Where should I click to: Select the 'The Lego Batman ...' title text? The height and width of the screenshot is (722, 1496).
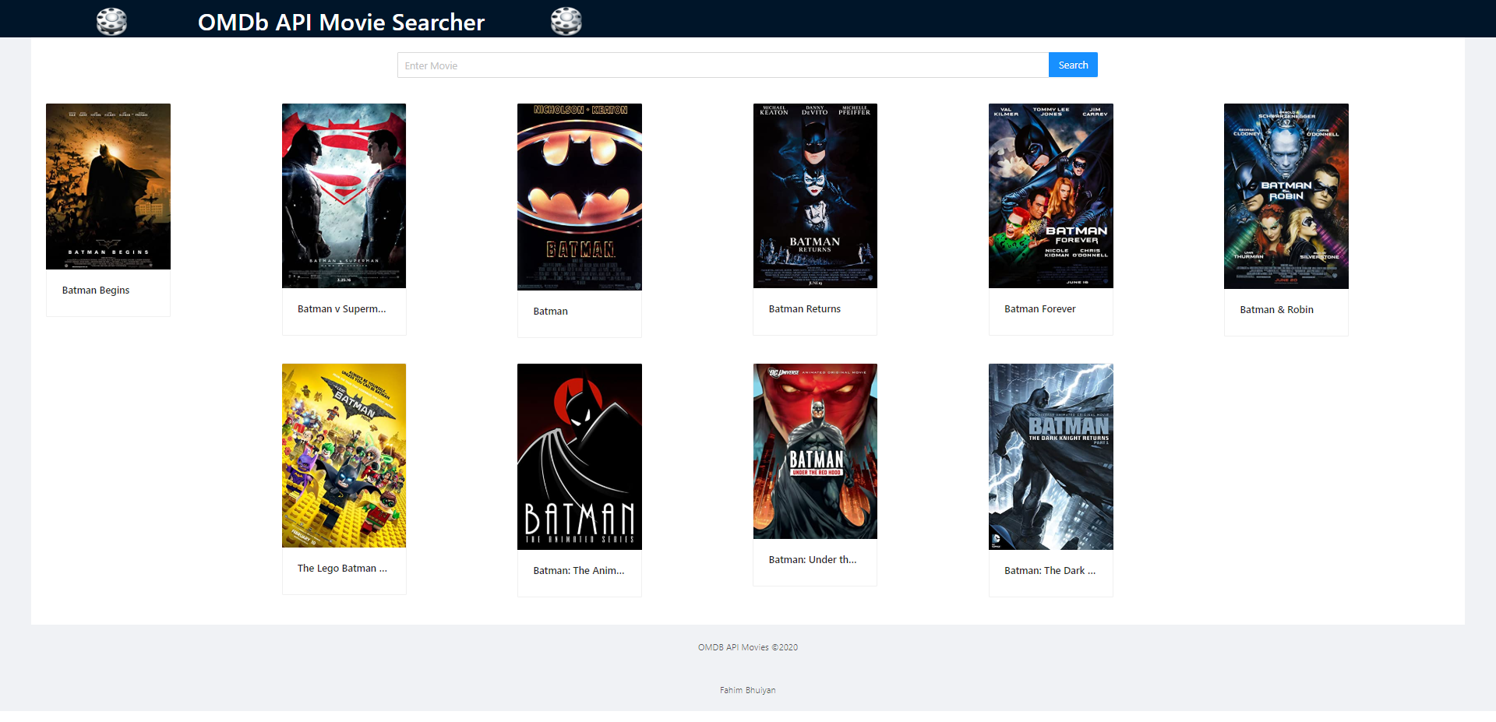pyautogui.click(x=342, y=569)
